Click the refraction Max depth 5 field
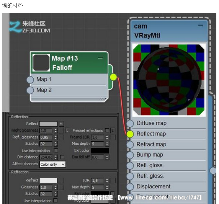 98,187
